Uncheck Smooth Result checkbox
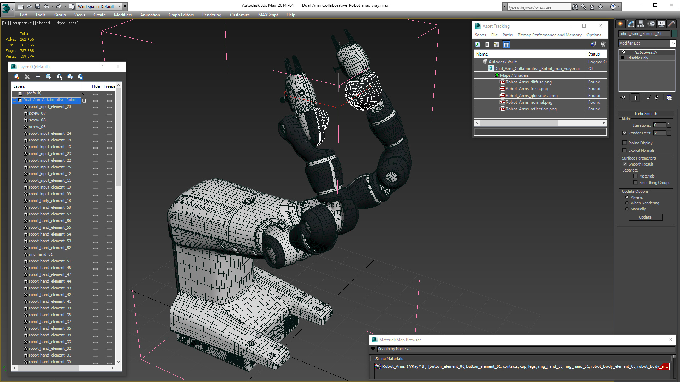The width and height of the screenshot is (680, 382). point(625,164)
